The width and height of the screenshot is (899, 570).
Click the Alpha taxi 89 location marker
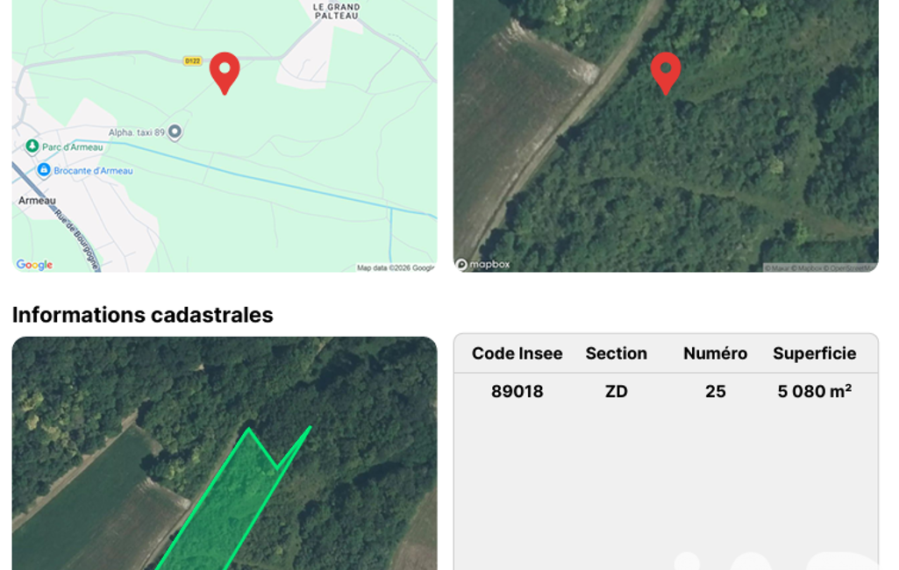175,132
